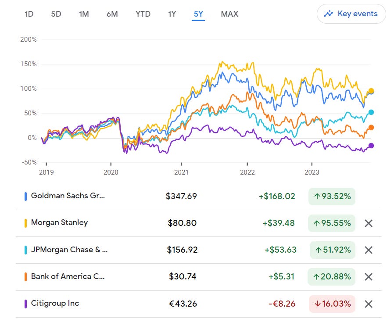Screen dimensions: 387x322
Task: Click the $80.80 Morgan Stanley price
Action: (x=182, y=223)
